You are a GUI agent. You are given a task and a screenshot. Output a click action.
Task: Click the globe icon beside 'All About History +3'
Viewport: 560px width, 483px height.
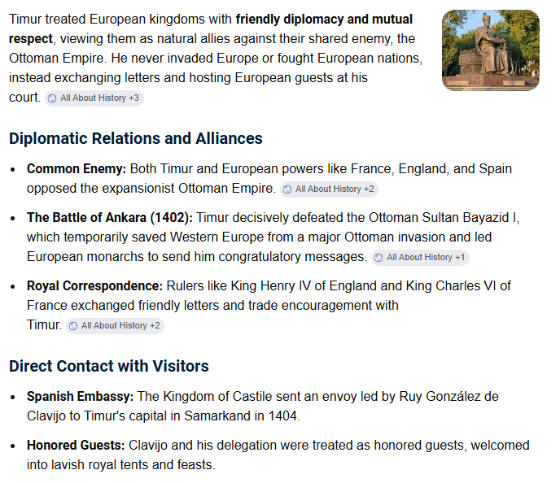[52, 98]
